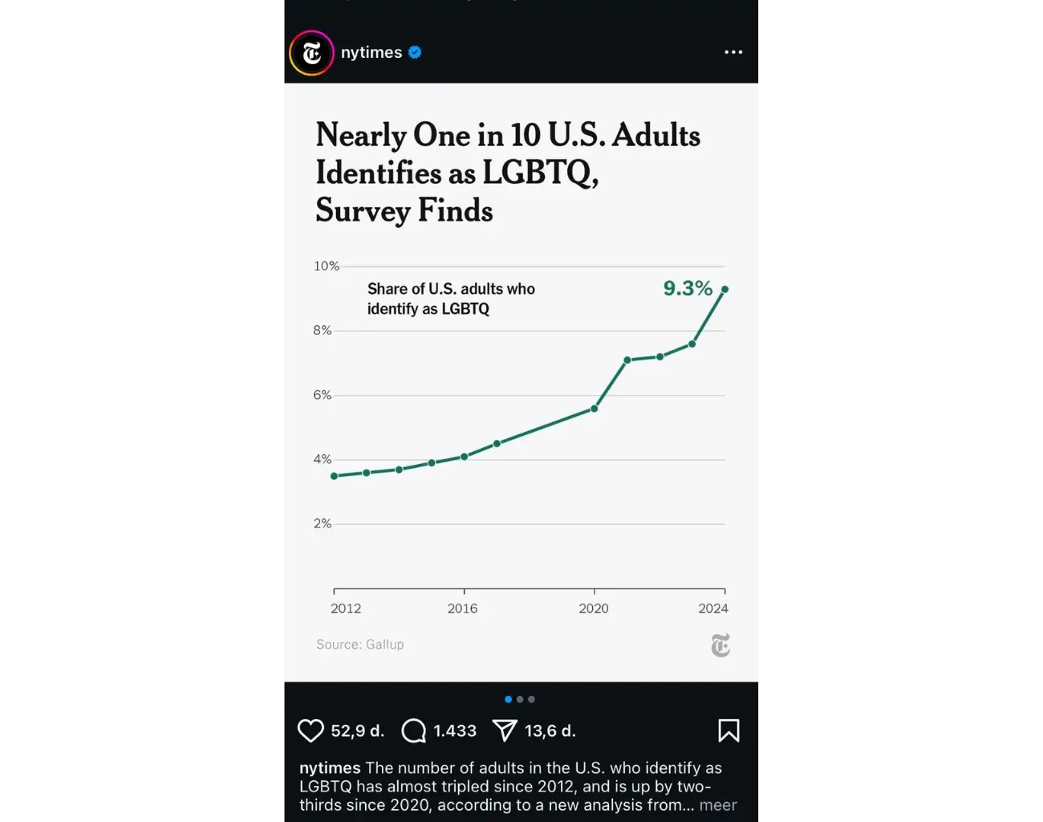Open comments via the speech bubble icon
1043x822 pixels.
(414, 730)
